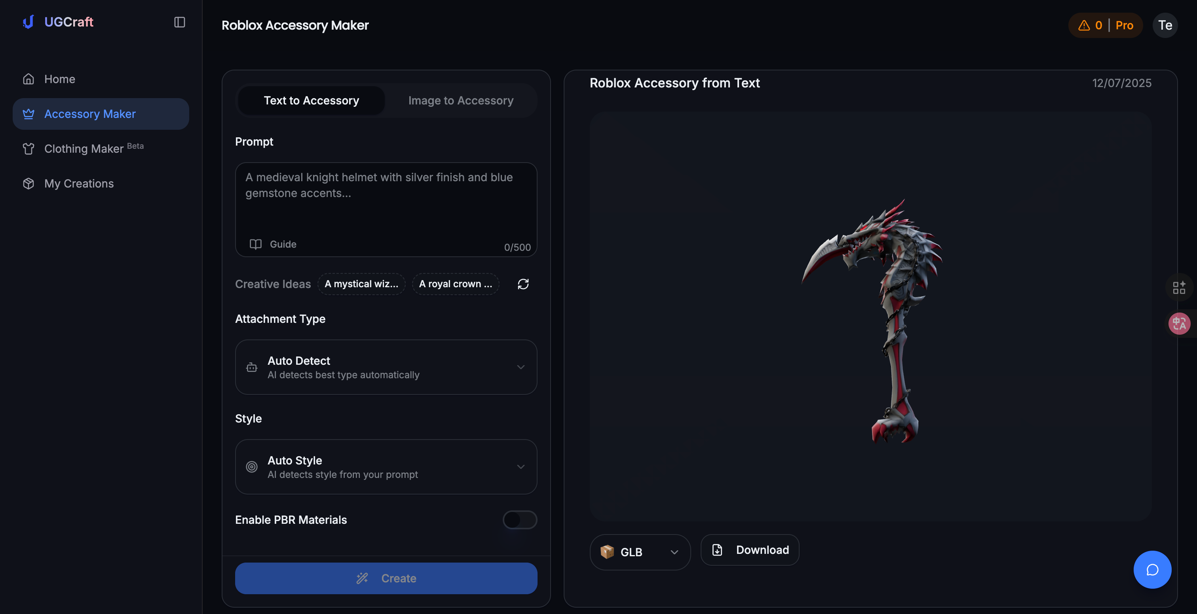This screenshot has height=614, width=1197.
Task: Select the Accessory Maker crown icon
Action: pyautogui.click(x=28, y=114)
